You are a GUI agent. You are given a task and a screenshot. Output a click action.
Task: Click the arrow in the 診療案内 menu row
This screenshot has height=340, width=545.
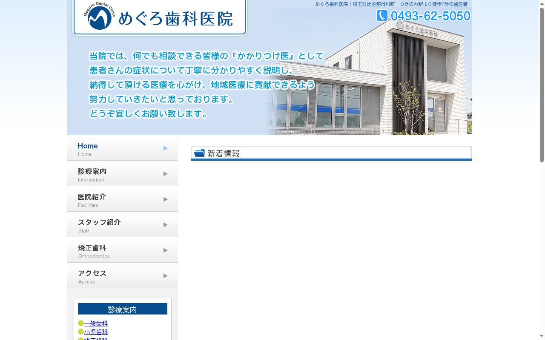[166, 173]
